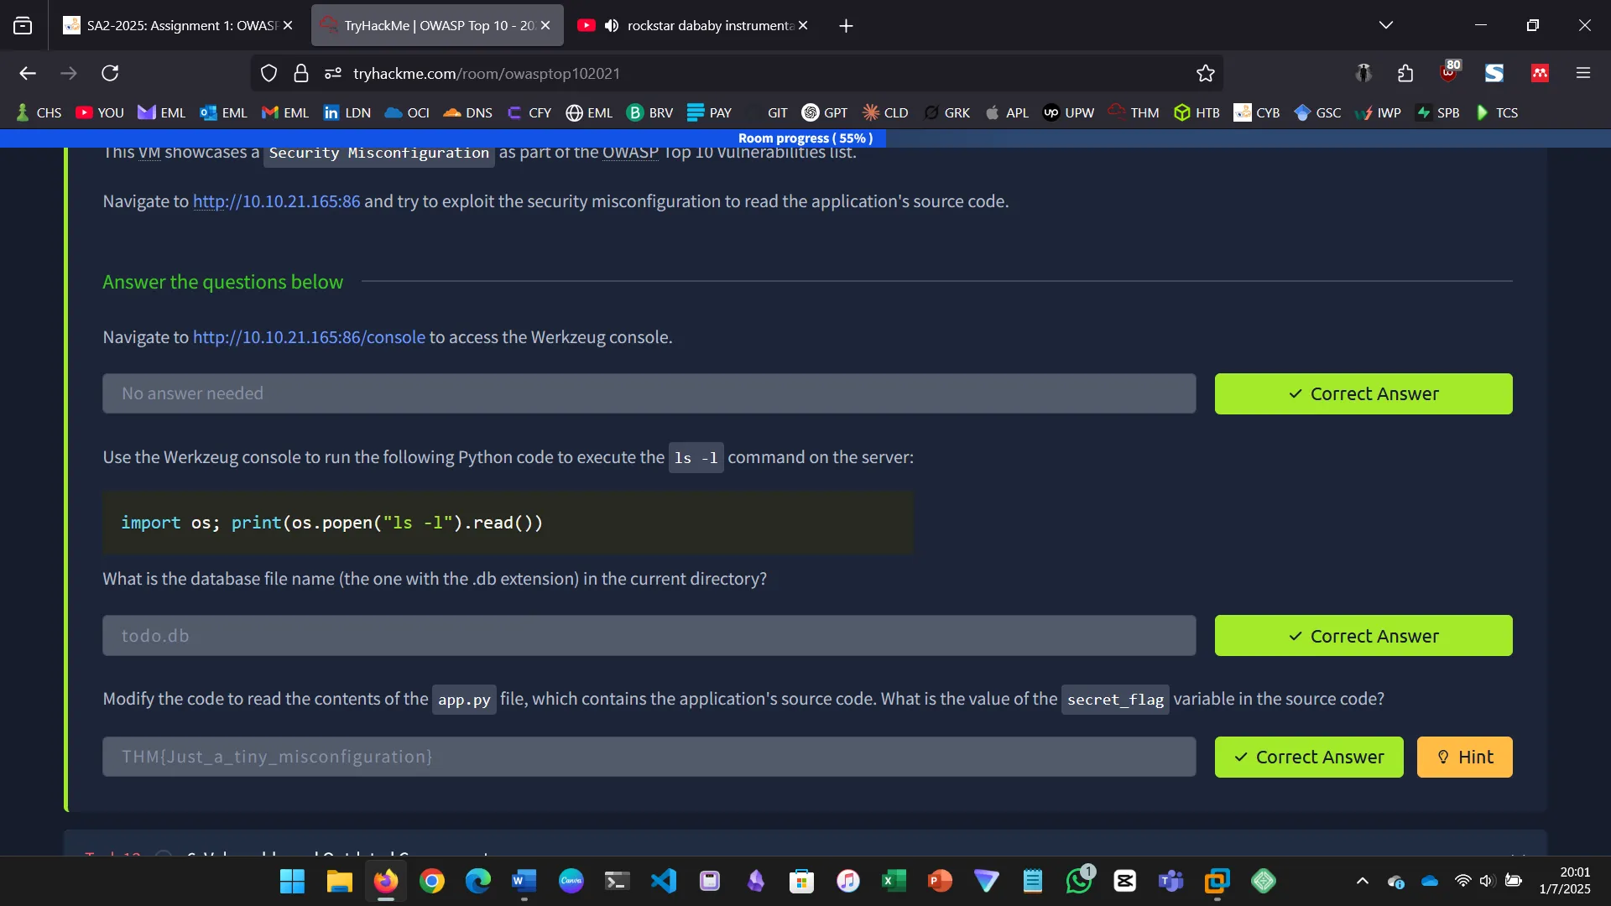Show hidden system tray icons chevron
Image resolution: width=1611 pixels, height=906 pixels.
[x=1363, y=881]
